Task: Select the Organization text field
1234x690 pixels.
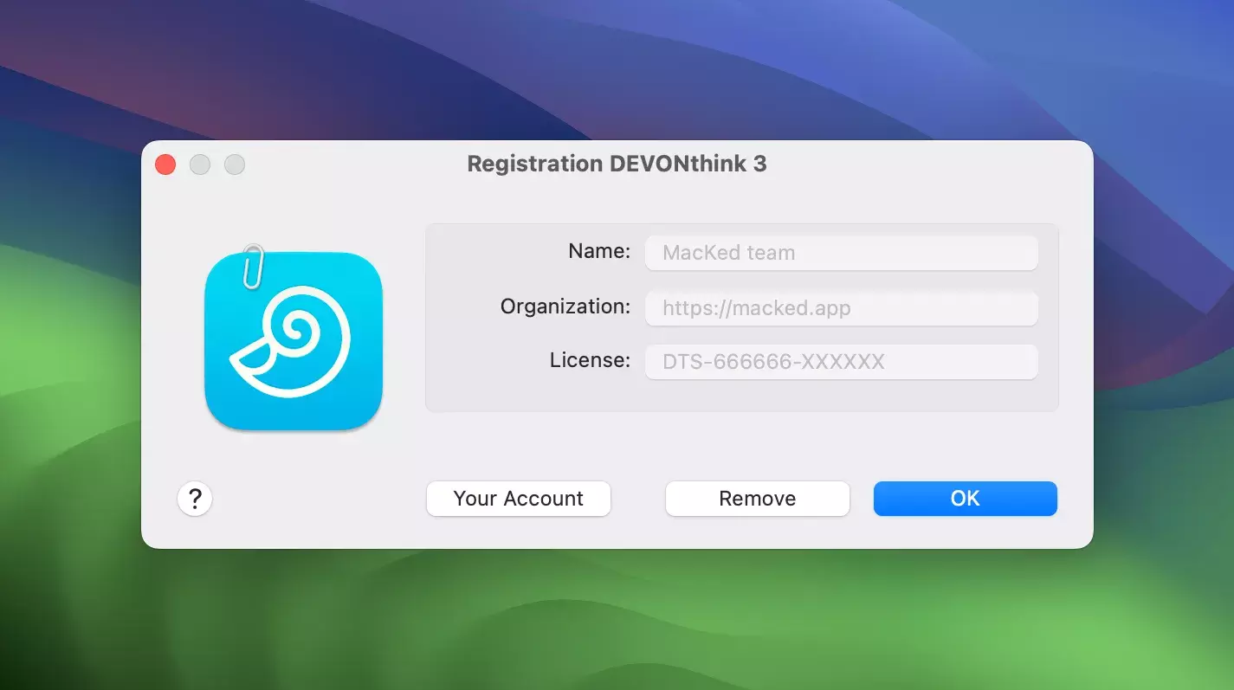Action: click(842, 307)
